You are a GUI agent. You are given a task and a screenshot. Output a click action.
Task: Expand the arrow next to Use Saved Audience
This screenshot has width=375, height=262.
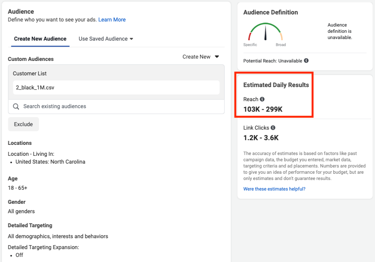[x=132, y=39]
